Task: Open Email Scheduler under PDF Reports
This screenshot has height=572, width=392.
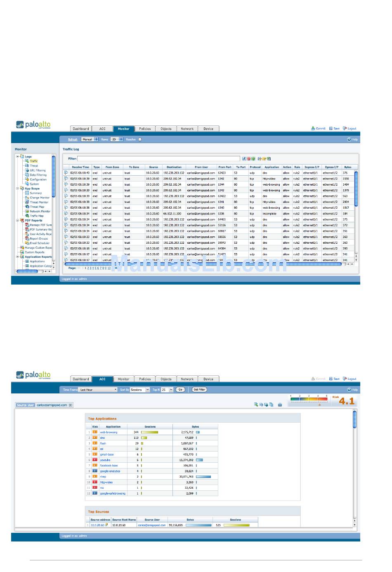Action: (x=39, y=243)
